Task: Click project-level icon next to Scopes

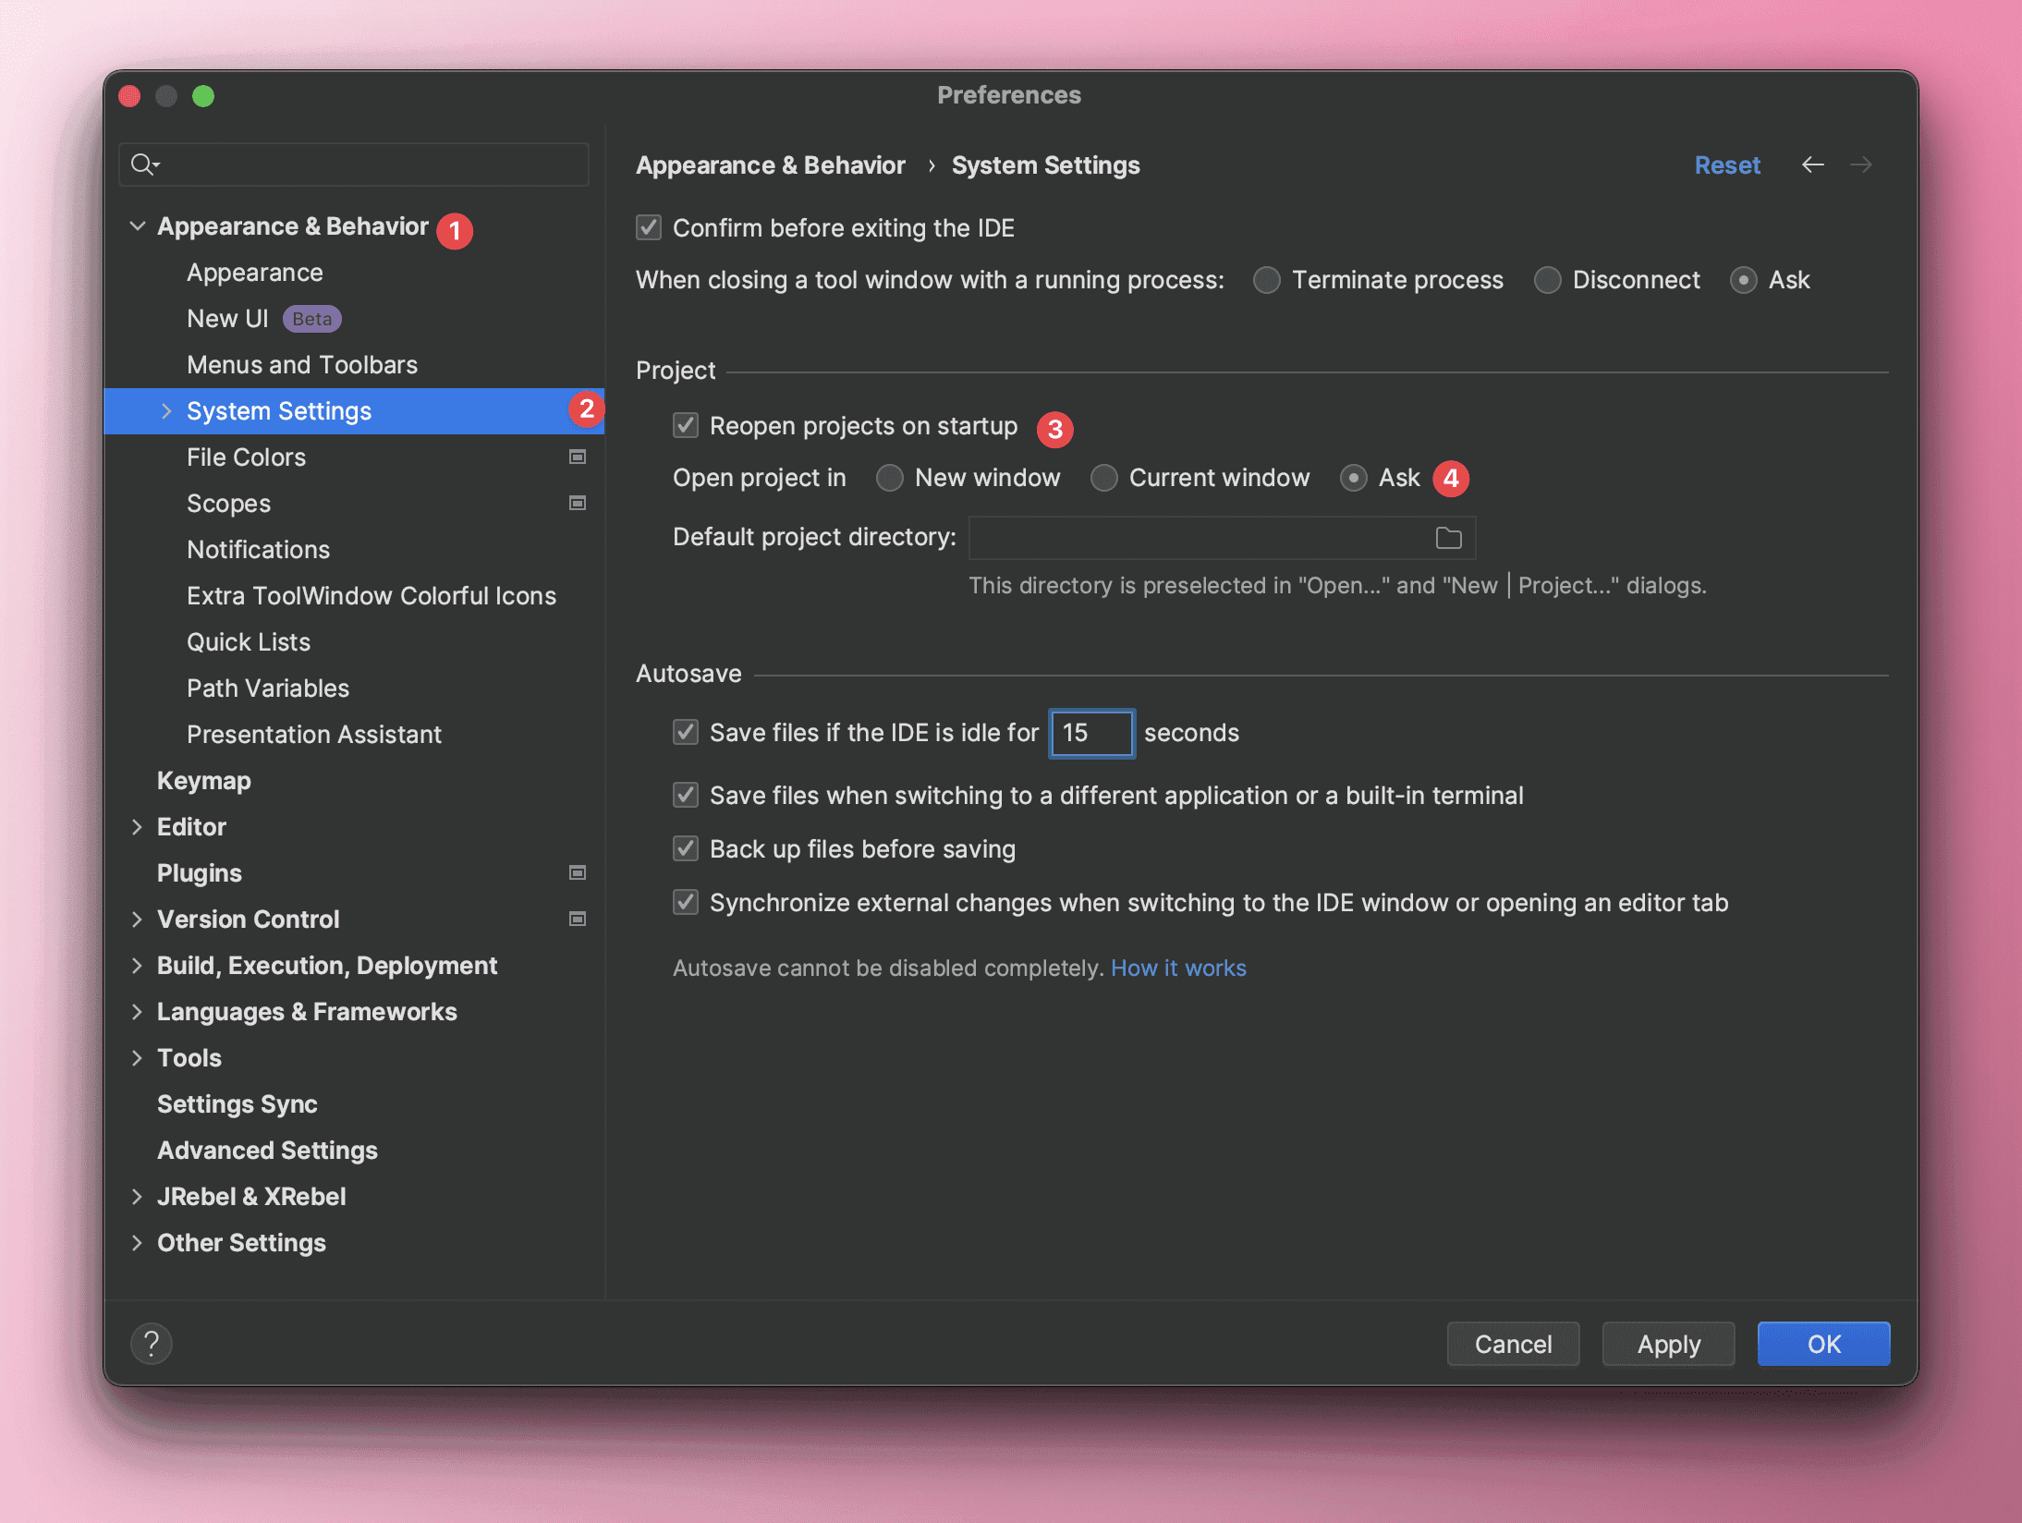Action: pyautogui.click(x=578, y=503)
